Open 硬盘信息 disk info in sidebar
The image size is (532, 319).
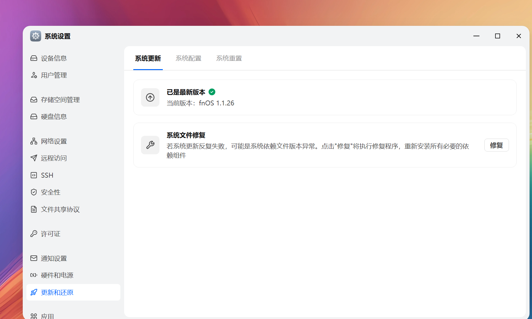tap(54, 117)
